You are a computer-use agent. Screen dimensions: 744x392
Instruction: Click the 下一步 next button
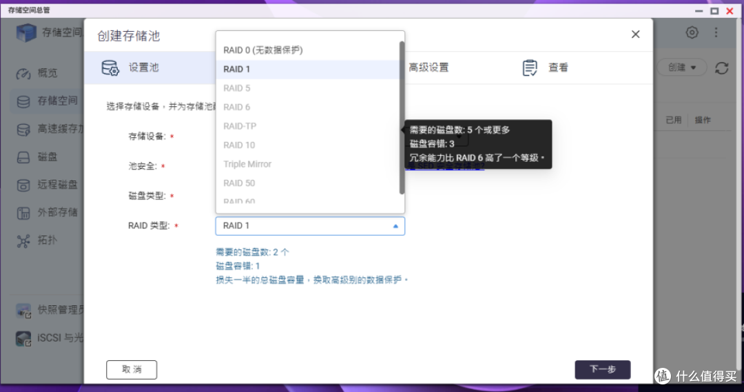pyautogui.click(x=603, y=370)
